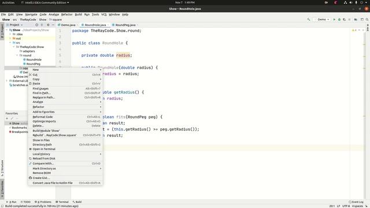Expand the Refactor submenu in context menu
Image resolution: width=370 pixels, height=208 pixels.
coord(65,107)
